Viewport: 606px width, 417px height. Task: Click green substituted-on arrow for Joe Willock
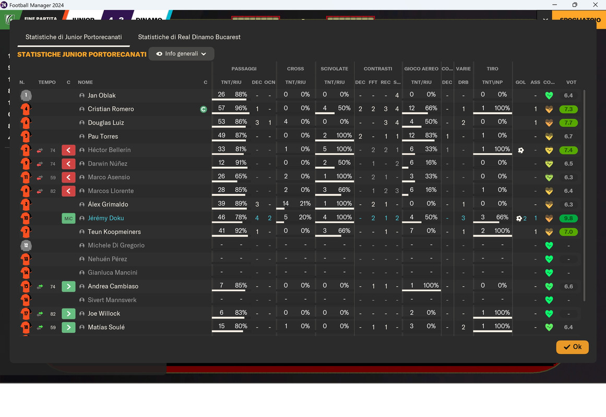(68, 313)
